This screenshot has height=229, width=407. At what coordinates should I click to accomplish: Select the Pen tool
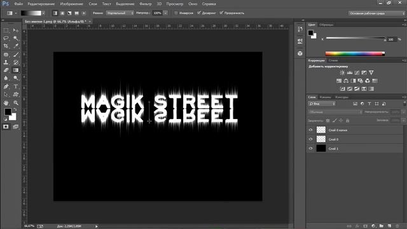(x=6, y=87)
